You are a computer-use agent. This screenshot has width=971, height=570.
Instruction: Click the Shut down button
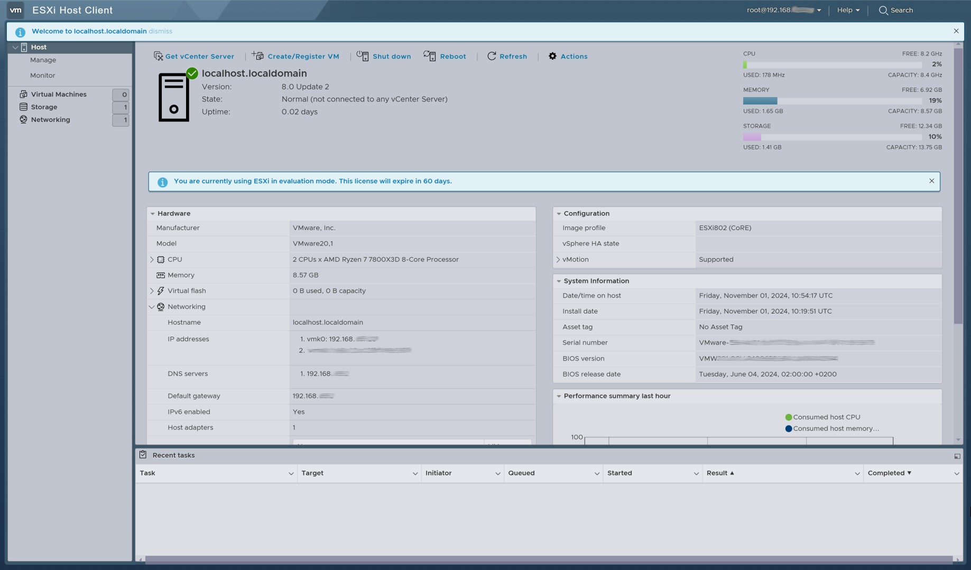point(384,56)
